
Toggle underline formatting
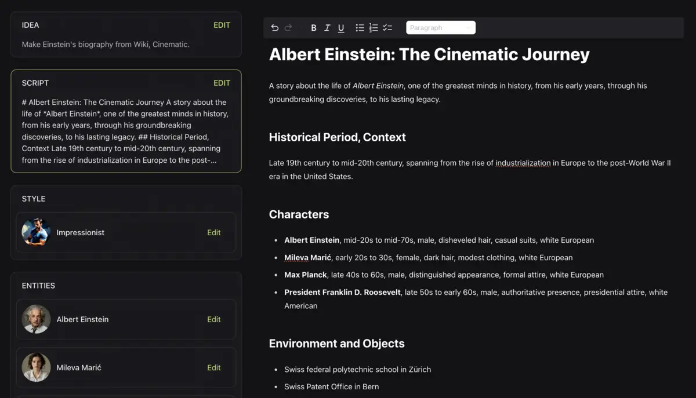click(341, 28)
